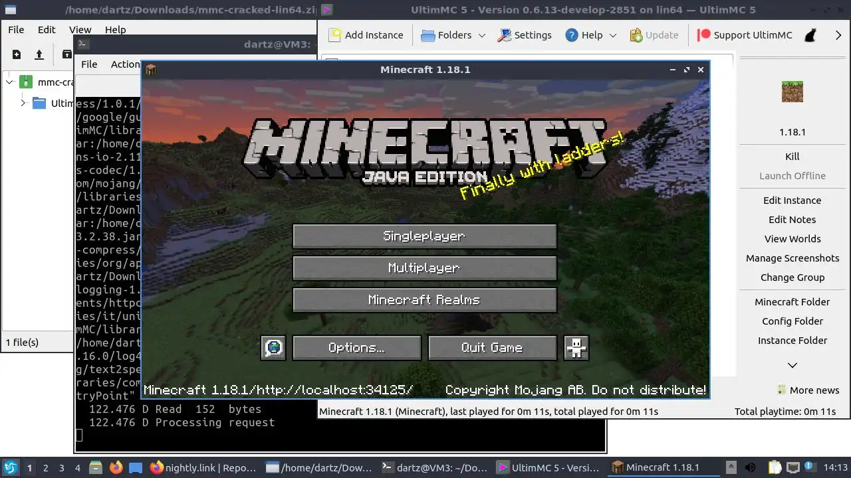Open Minecraft Folder from UltimMC sidebar
The width and height of the screenshot is (851, 478).
pos(792,302)
